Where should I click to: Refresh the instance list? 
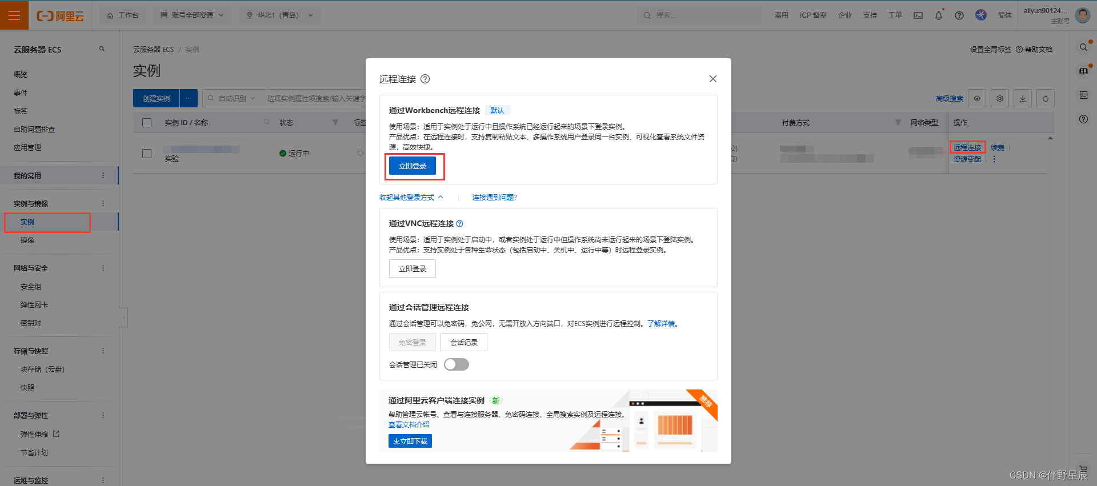click(1046, 98)
